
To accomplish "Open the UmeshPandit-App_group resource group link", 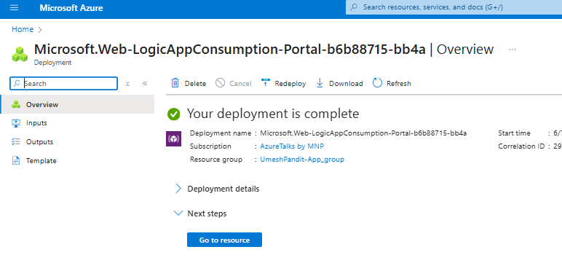I will (302, 160).
